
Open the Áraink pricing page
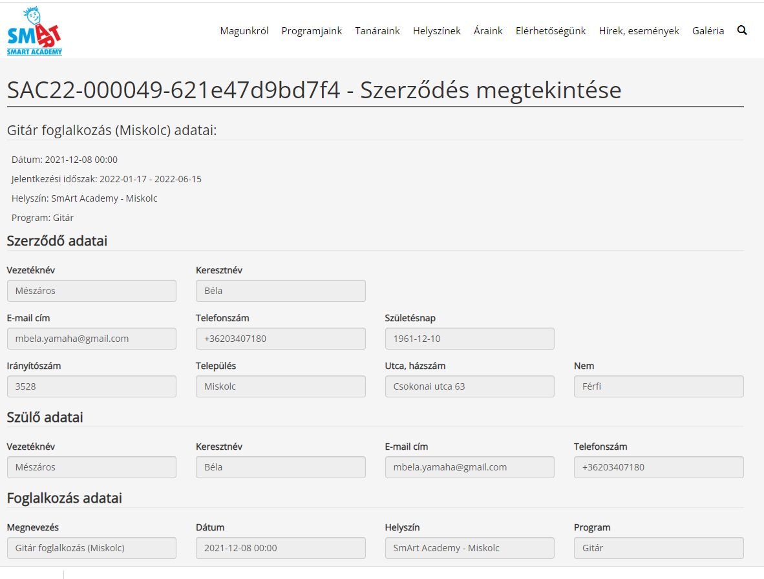tap(488, 31)
